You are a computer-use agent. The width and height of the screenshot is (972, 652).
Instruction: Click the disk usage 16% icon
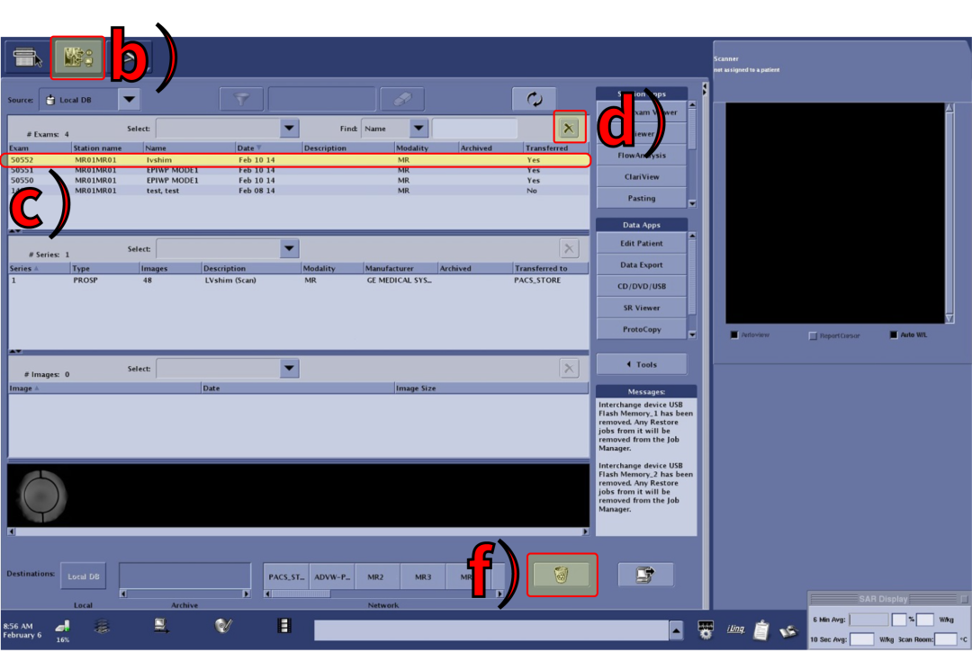pyautogui.click(x=63, y=630)
